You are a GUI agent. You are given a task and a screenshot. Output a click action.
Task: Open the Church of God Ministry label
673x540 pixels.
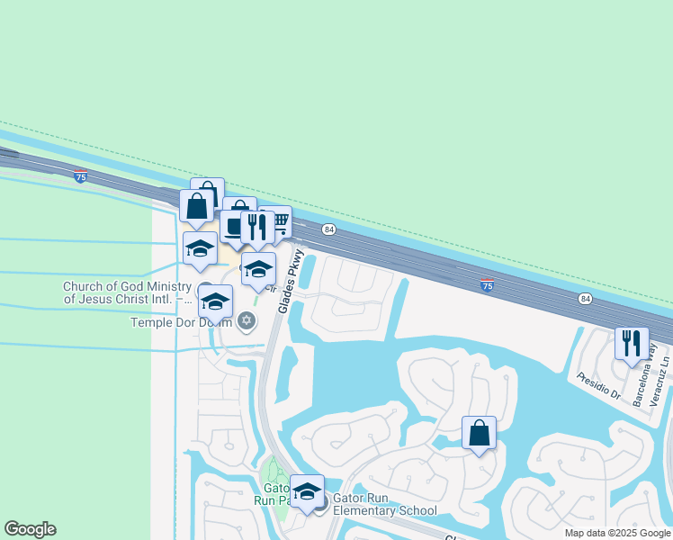(128, 292)
